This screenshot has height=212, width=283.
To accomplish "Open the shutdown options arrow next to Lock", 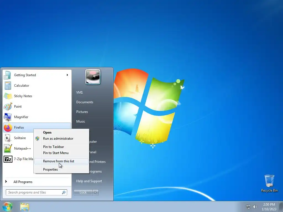I will [95, 192].
